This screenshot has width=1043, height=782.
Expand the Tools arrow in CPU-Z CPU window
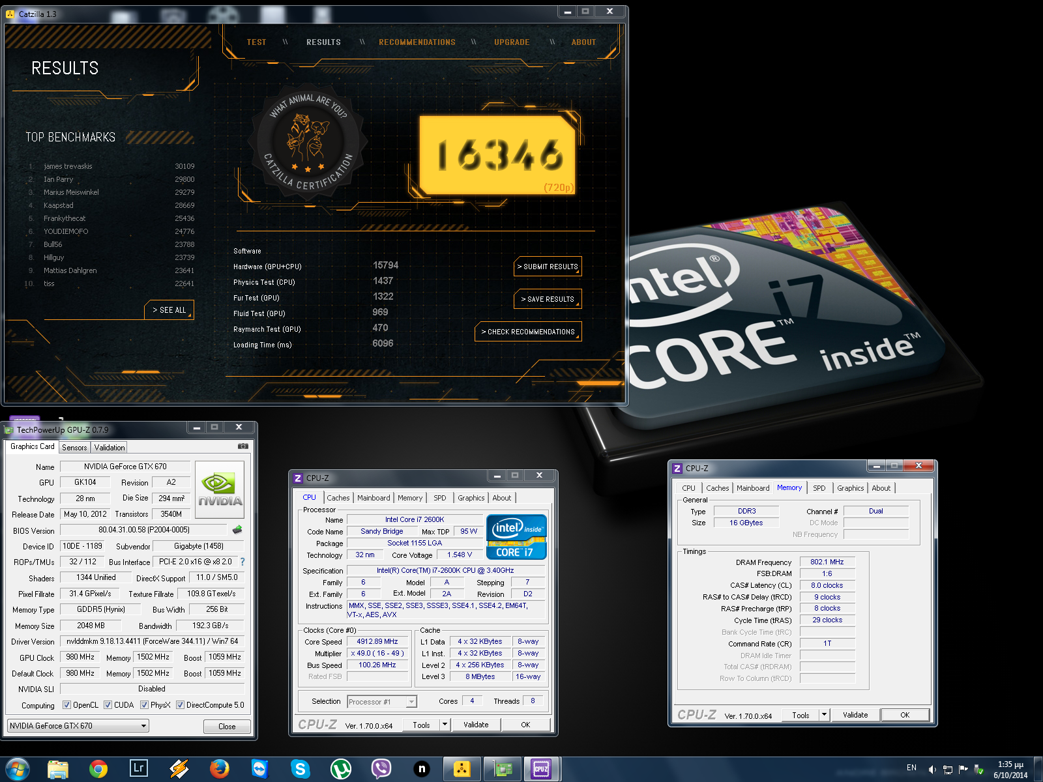445,725
